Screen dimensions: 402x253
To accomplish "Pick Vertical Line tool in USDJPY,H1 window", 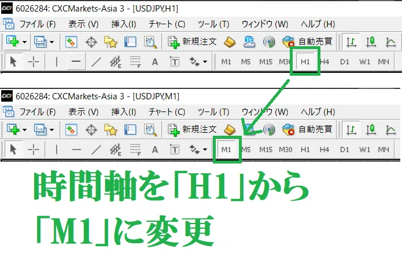I will pyautogui.click(x=57, y=62).
